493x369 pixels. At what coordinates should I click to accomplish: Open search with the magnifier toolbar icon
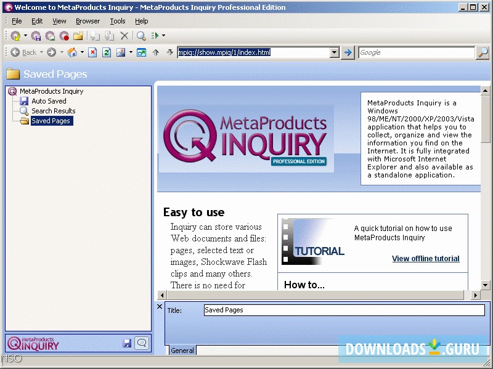141,36
